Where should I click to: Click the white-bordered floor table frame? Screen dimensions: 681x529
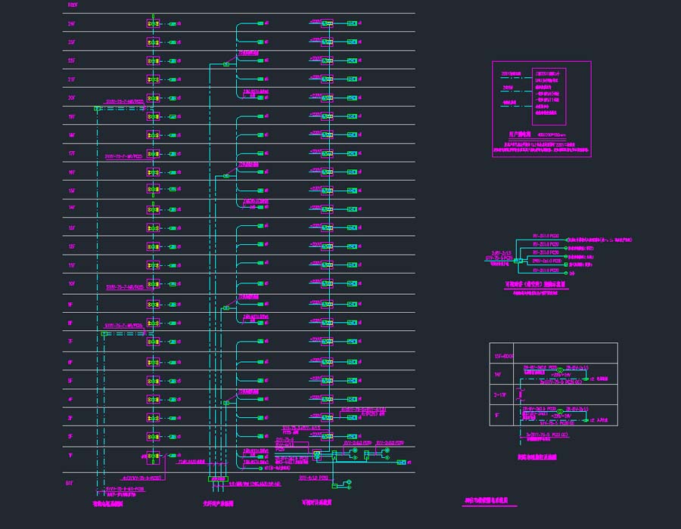(x=554, y=384)
